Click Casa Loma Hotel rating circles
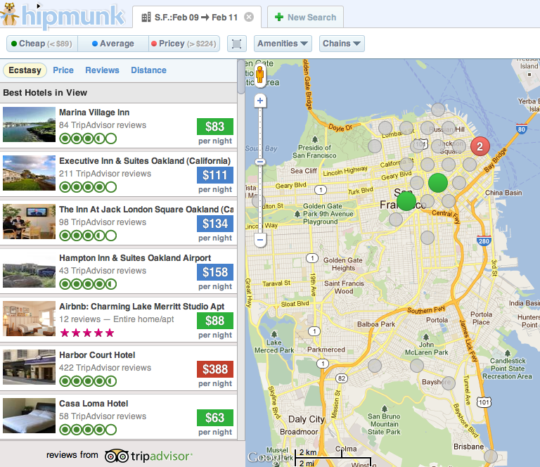 (88, 430)
